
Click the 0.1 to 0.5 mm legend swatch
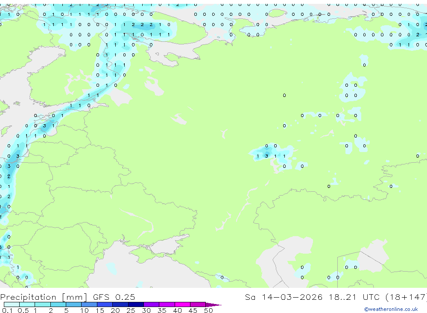[x=12, y=304]
